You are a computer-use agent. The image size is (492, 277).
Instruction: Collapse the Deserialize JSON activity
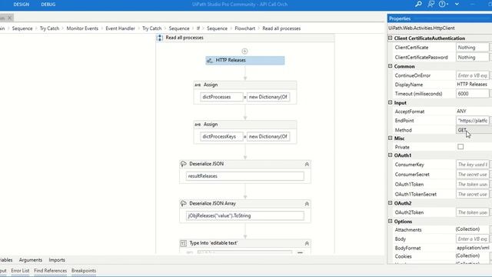tap(307, 164)
